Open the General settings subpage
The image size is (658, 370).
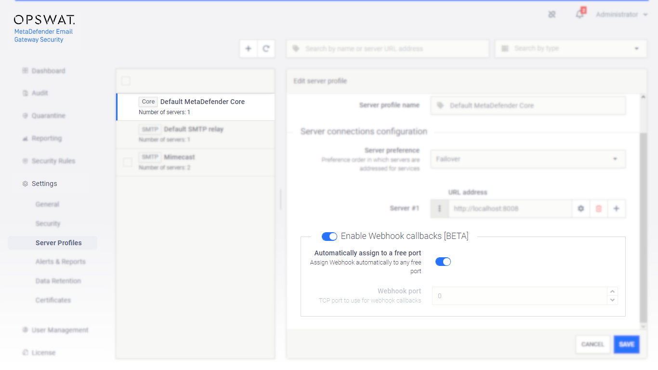47,204
